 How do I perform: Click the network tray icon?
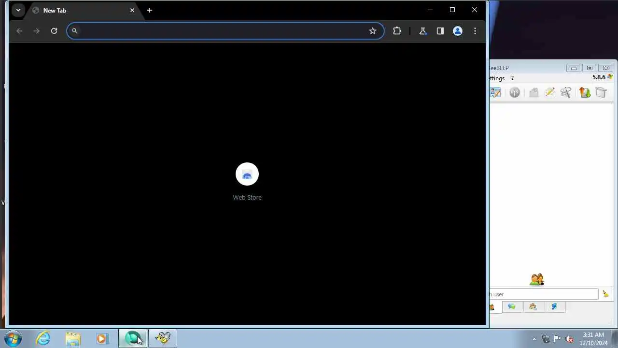[x=546, y=339]
